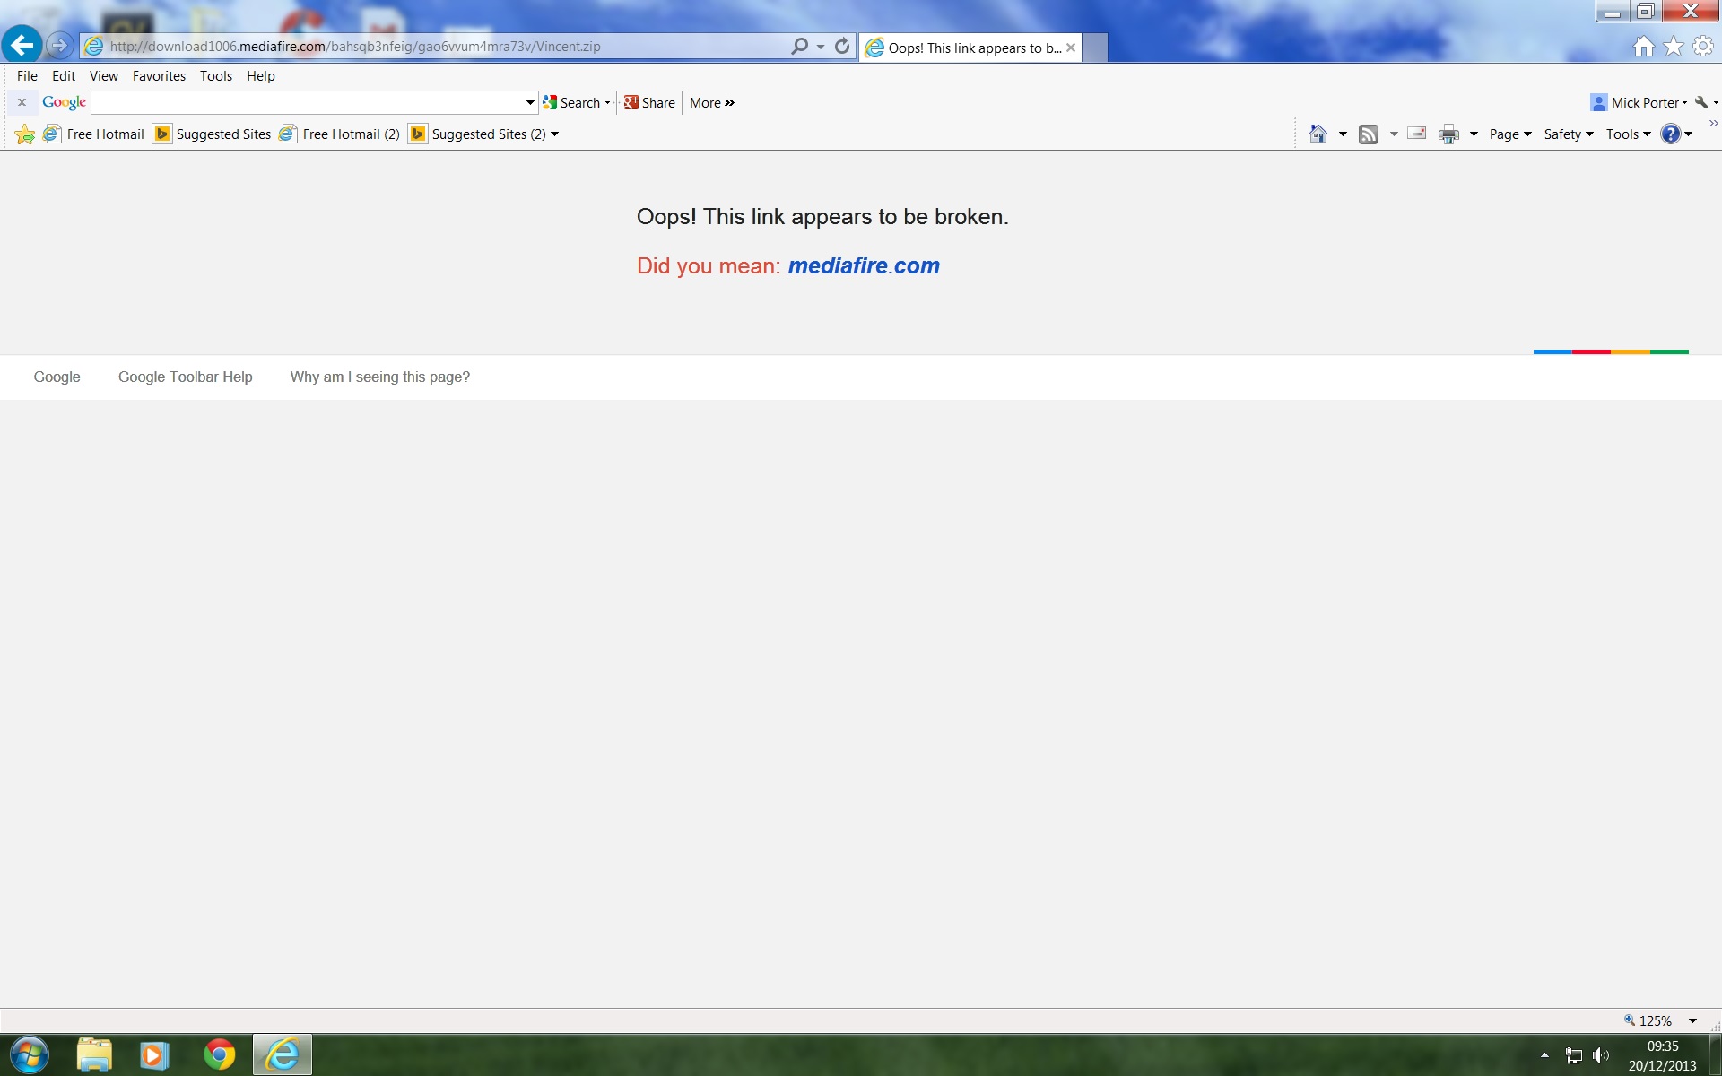The height and width of the screenshot is (1076, 1722).
Task: Click the command bar Home icon
Action: pyautogui.click(x=1318, y=134)
